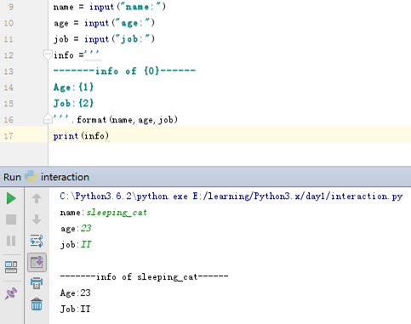411x324 pixels.
Task: Click the green Rerun play icon
Action: (x=11, y=198)
